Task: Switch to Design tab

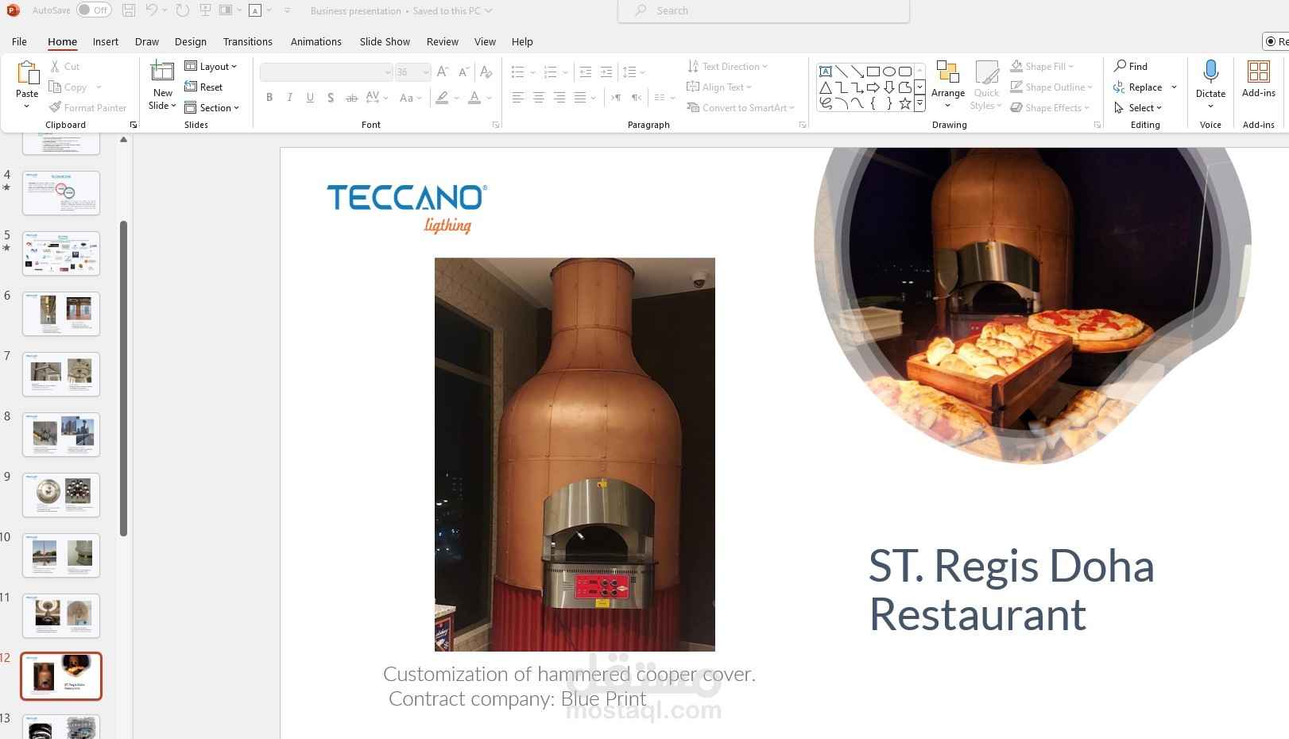Action: tap(191, 41)
